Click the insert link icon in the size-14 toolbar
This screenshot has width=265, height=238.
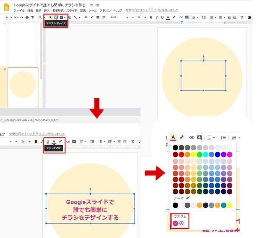pyautogui.click(x=181, y=17)
